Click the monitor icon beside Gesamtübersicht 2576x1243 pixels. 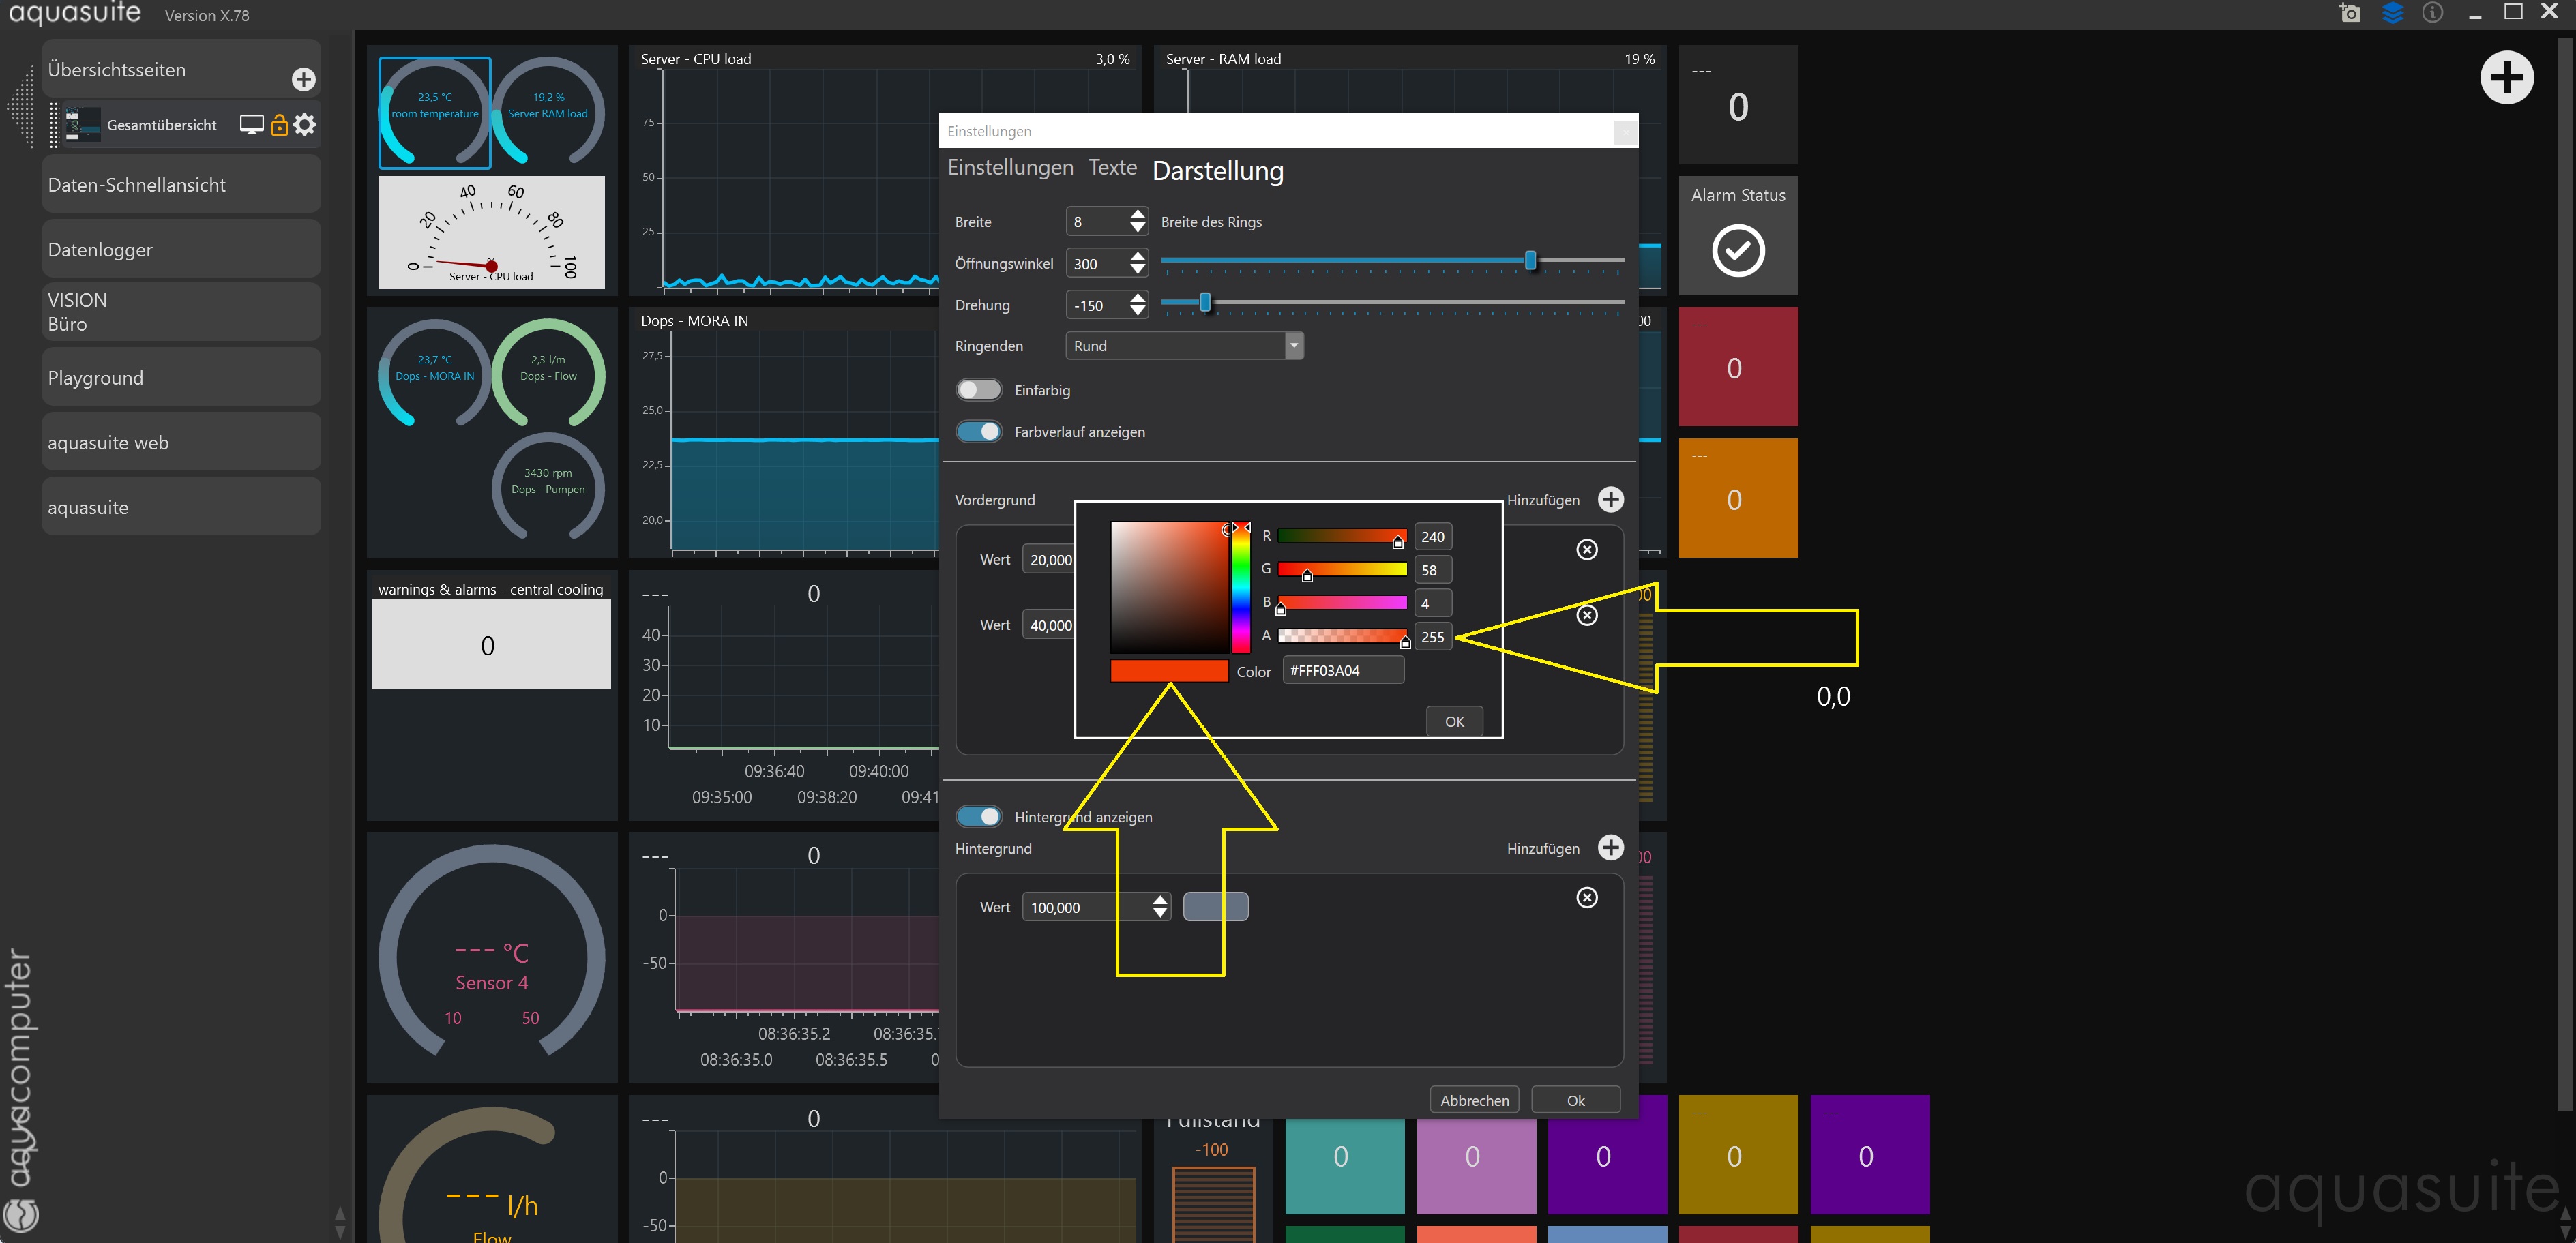[x=252, y=125]
